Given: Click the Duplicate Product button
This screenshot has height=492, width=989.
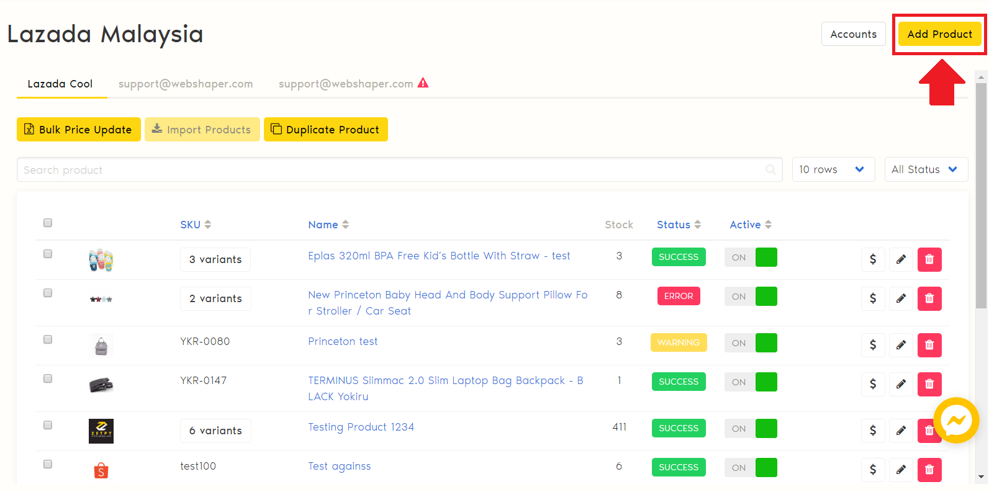Looking at the screenshot, I should coord(326,129).
